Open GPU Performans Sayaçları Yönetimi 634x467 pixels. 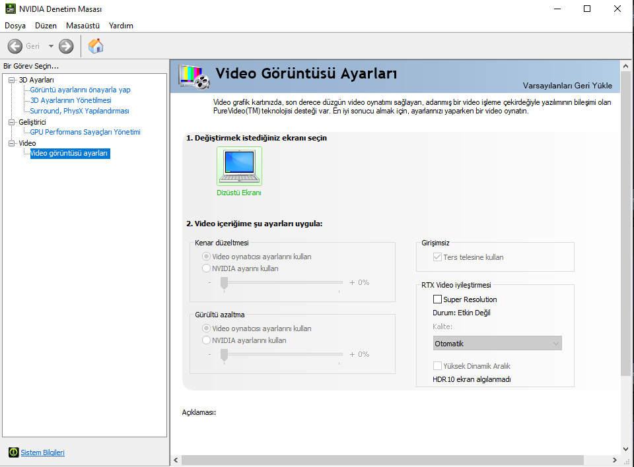click(x=85, y=132)
